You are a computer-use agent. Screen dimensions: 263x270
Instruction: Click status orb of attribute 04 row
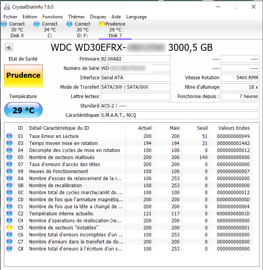pos(9,150)
